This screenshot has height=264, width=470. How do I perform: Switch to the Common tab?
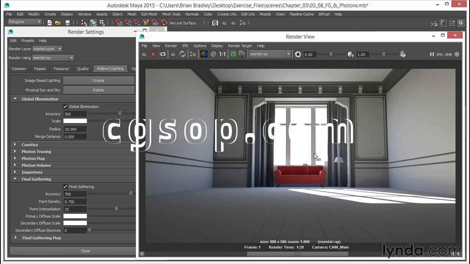click(19, 69)
